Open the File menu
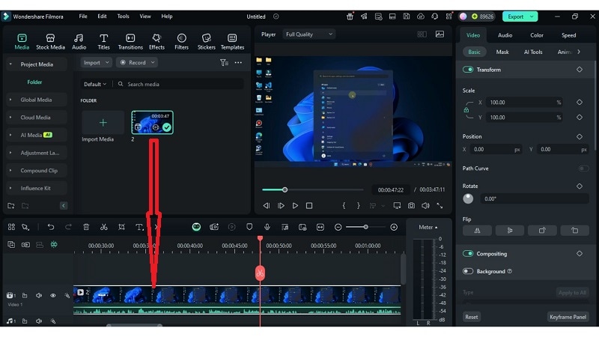Screen dimensions: 599x337 click(x=83, y=16)
